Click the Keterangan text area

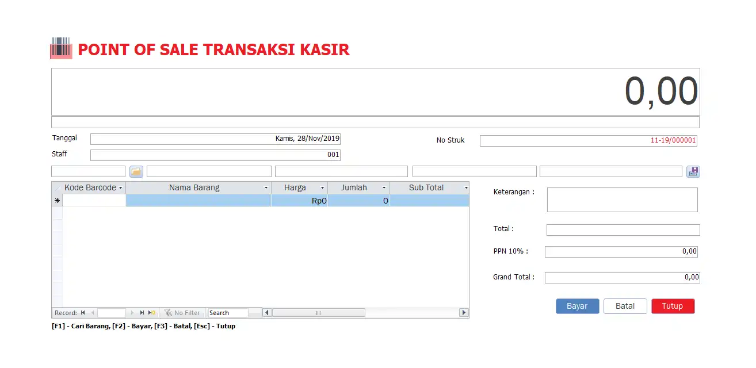[x=622, y=200]
